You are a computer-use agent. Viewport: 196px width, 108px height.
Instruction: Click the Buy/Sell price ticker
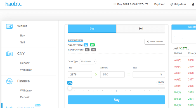point(131,4)
